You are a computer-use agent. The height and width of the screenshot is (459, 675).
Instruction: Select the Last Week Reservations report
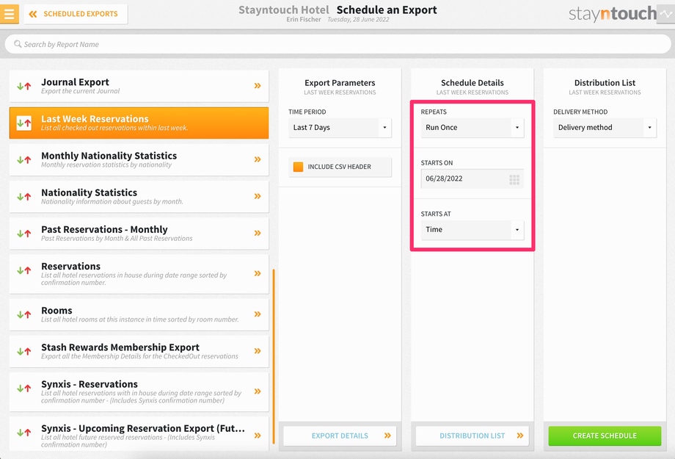click(x=139, y=123)
